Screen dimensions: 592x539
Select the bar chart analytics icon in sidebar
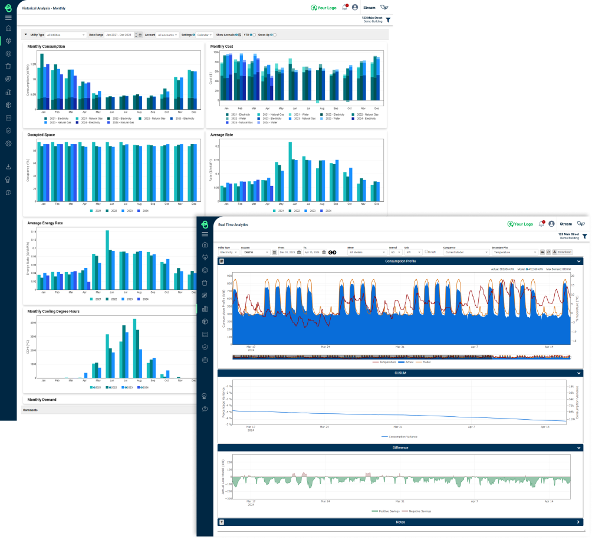[x=8, y=92]
